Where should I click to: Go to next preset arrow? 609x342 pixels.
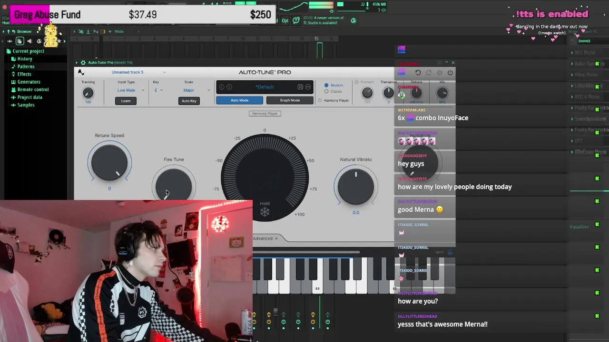[229, 87]
